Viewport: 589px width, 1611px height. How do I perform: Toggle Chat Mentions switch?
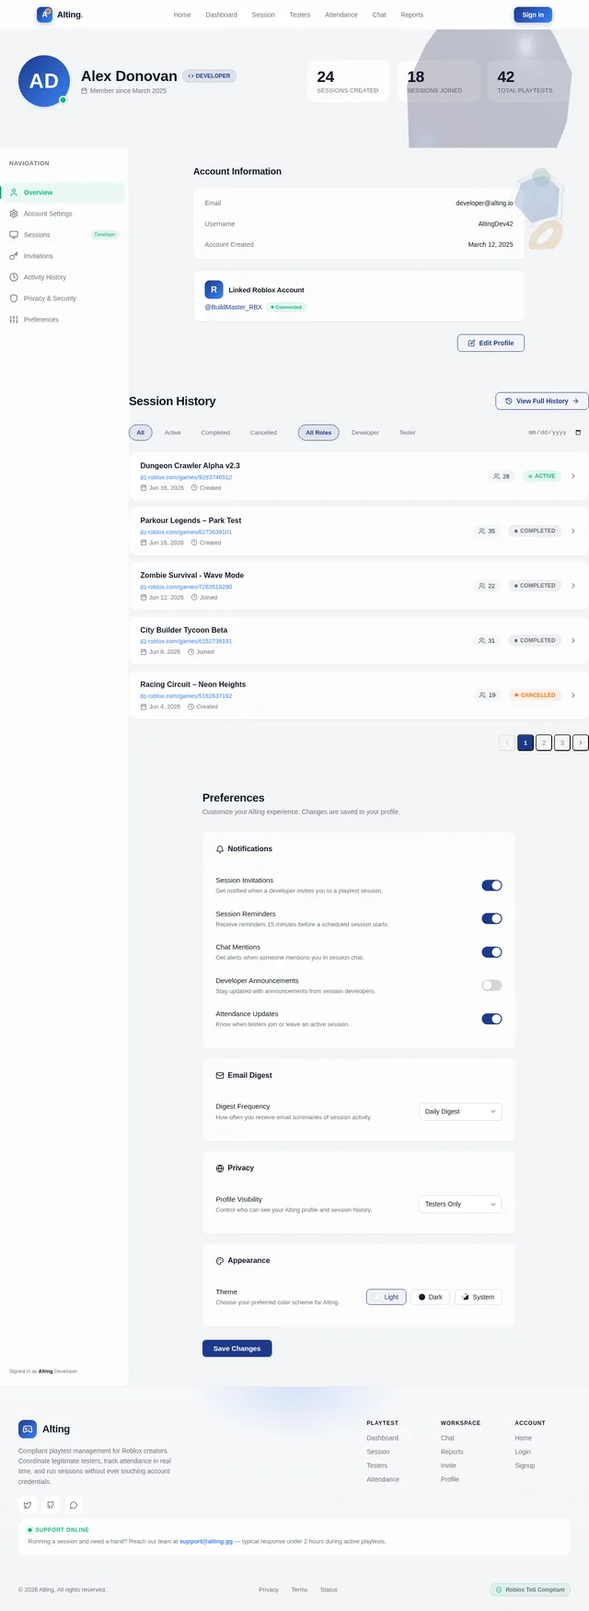(x=491, y=952)
